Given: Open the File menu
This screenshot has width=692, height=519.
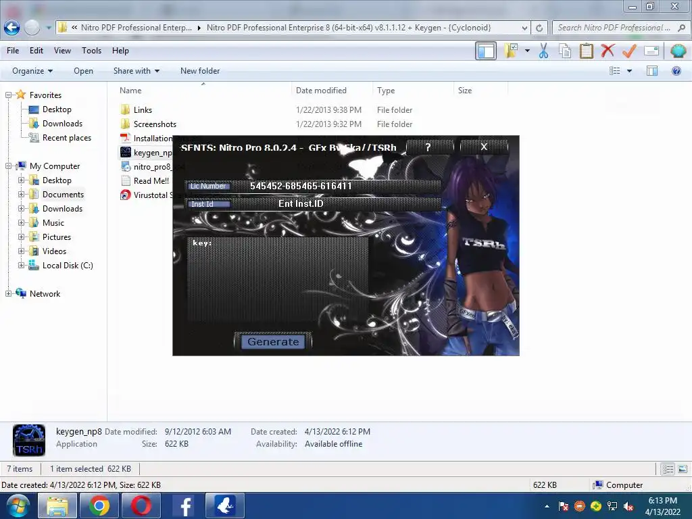Looking at the screenshot, I should pos(13,50).
